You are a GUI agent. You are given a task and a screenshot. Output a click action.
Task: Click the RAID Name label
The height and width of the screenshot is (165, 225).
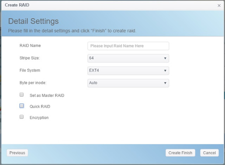[30, 46]
